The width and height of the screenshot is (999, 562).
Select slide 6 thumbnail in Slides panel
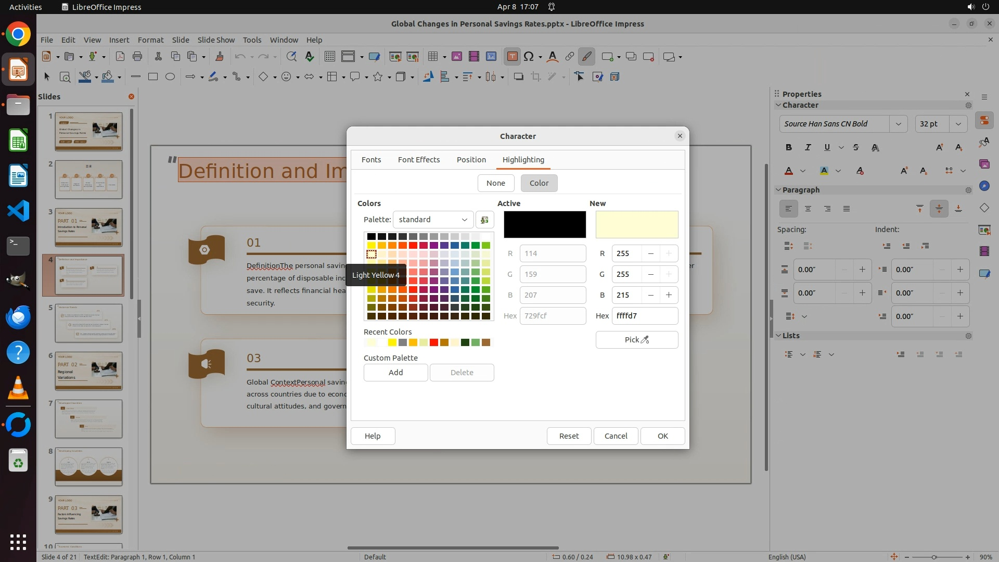tap(88, 371)
